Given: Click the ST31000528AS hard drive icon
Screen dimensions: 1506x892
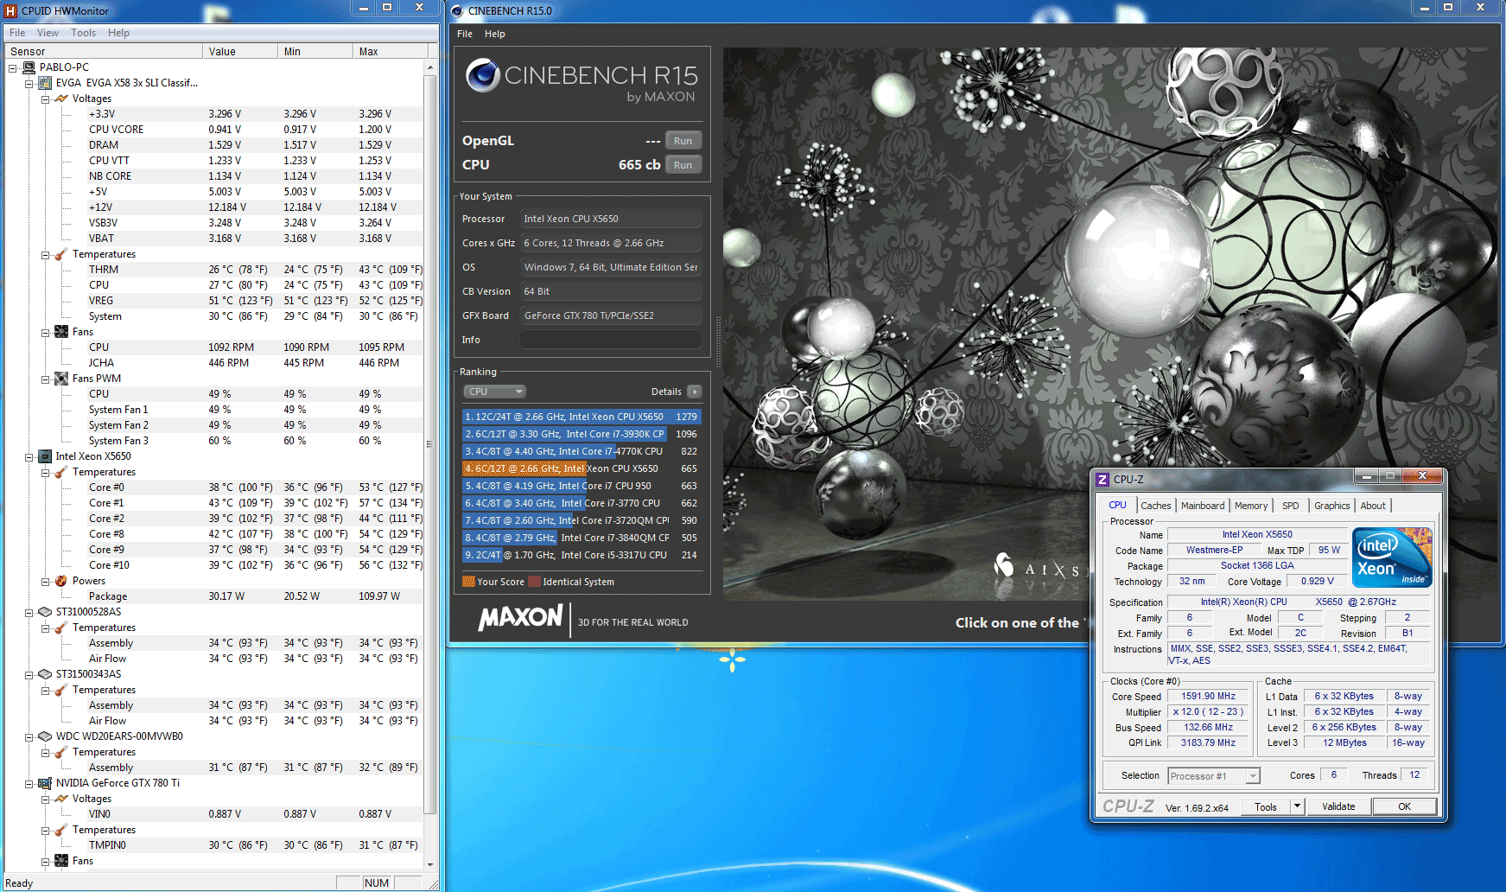Looking at the screenshot, I should [45, 612].
